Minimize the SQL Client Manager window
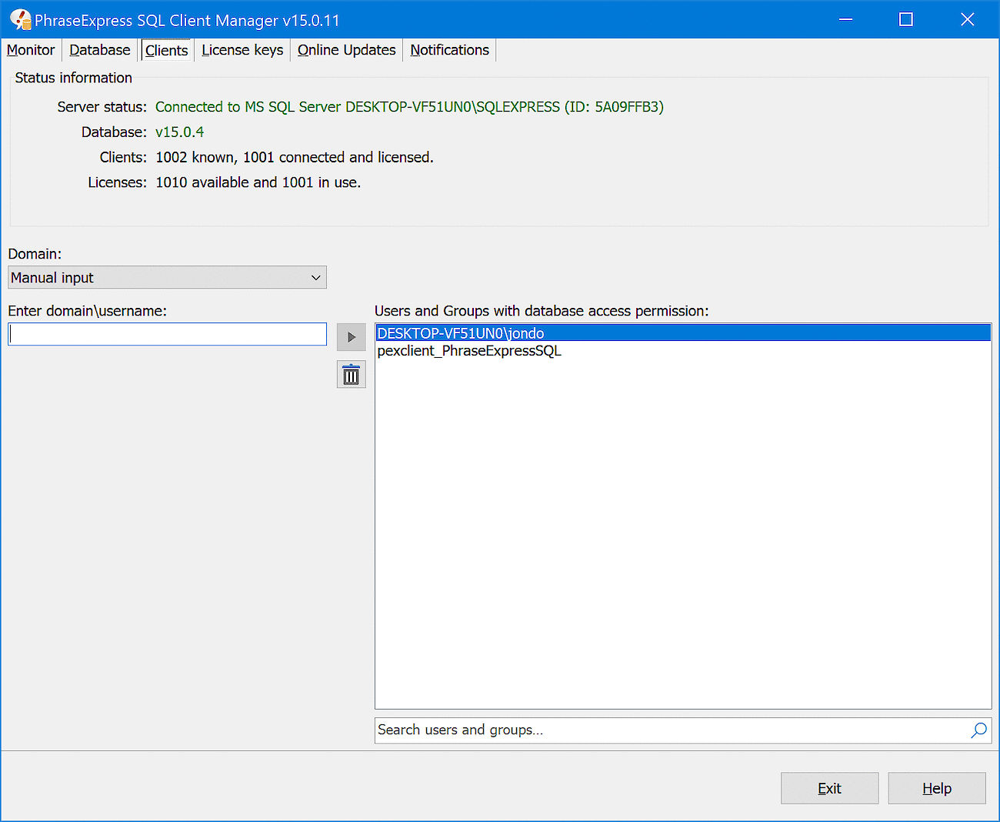 [845, 19]
